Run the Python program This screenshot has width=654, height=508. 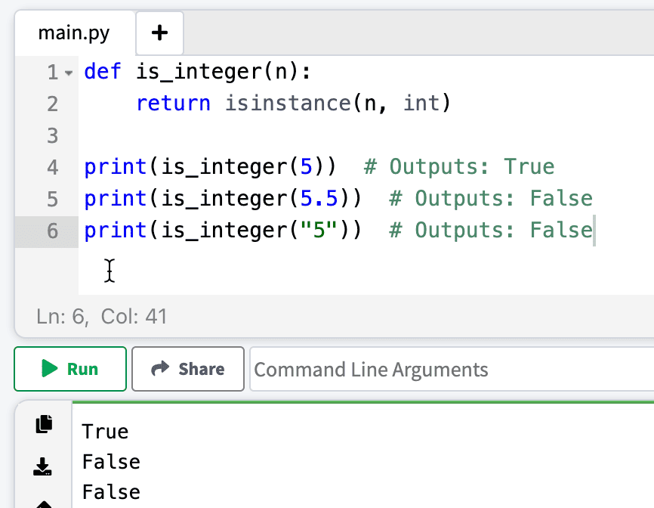click(69, 369)
